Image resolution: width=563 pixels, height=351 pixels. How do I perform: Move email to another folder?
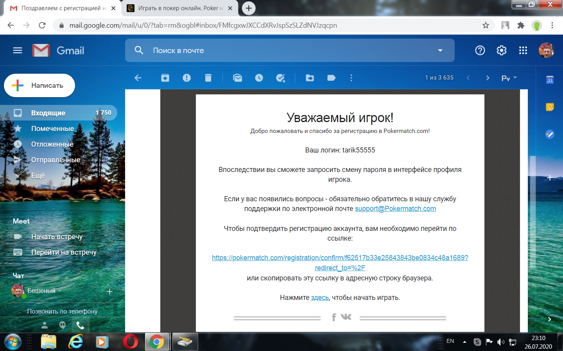tap(310, 78)
